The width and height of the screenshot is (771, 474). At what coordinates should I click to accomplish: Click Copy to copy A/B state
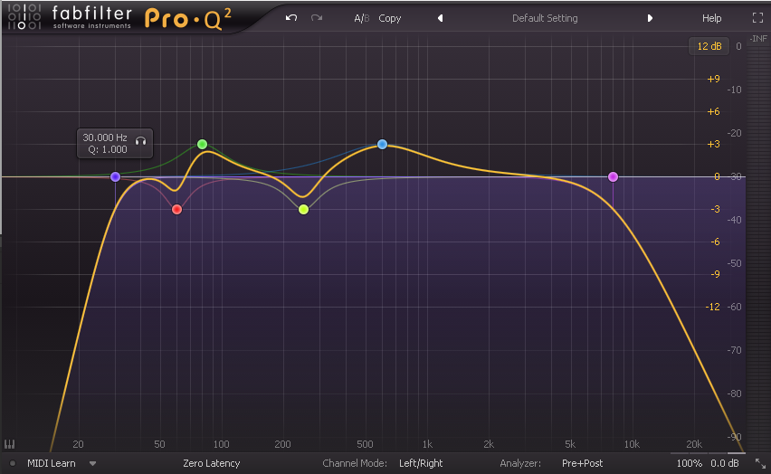click(390, 18)
